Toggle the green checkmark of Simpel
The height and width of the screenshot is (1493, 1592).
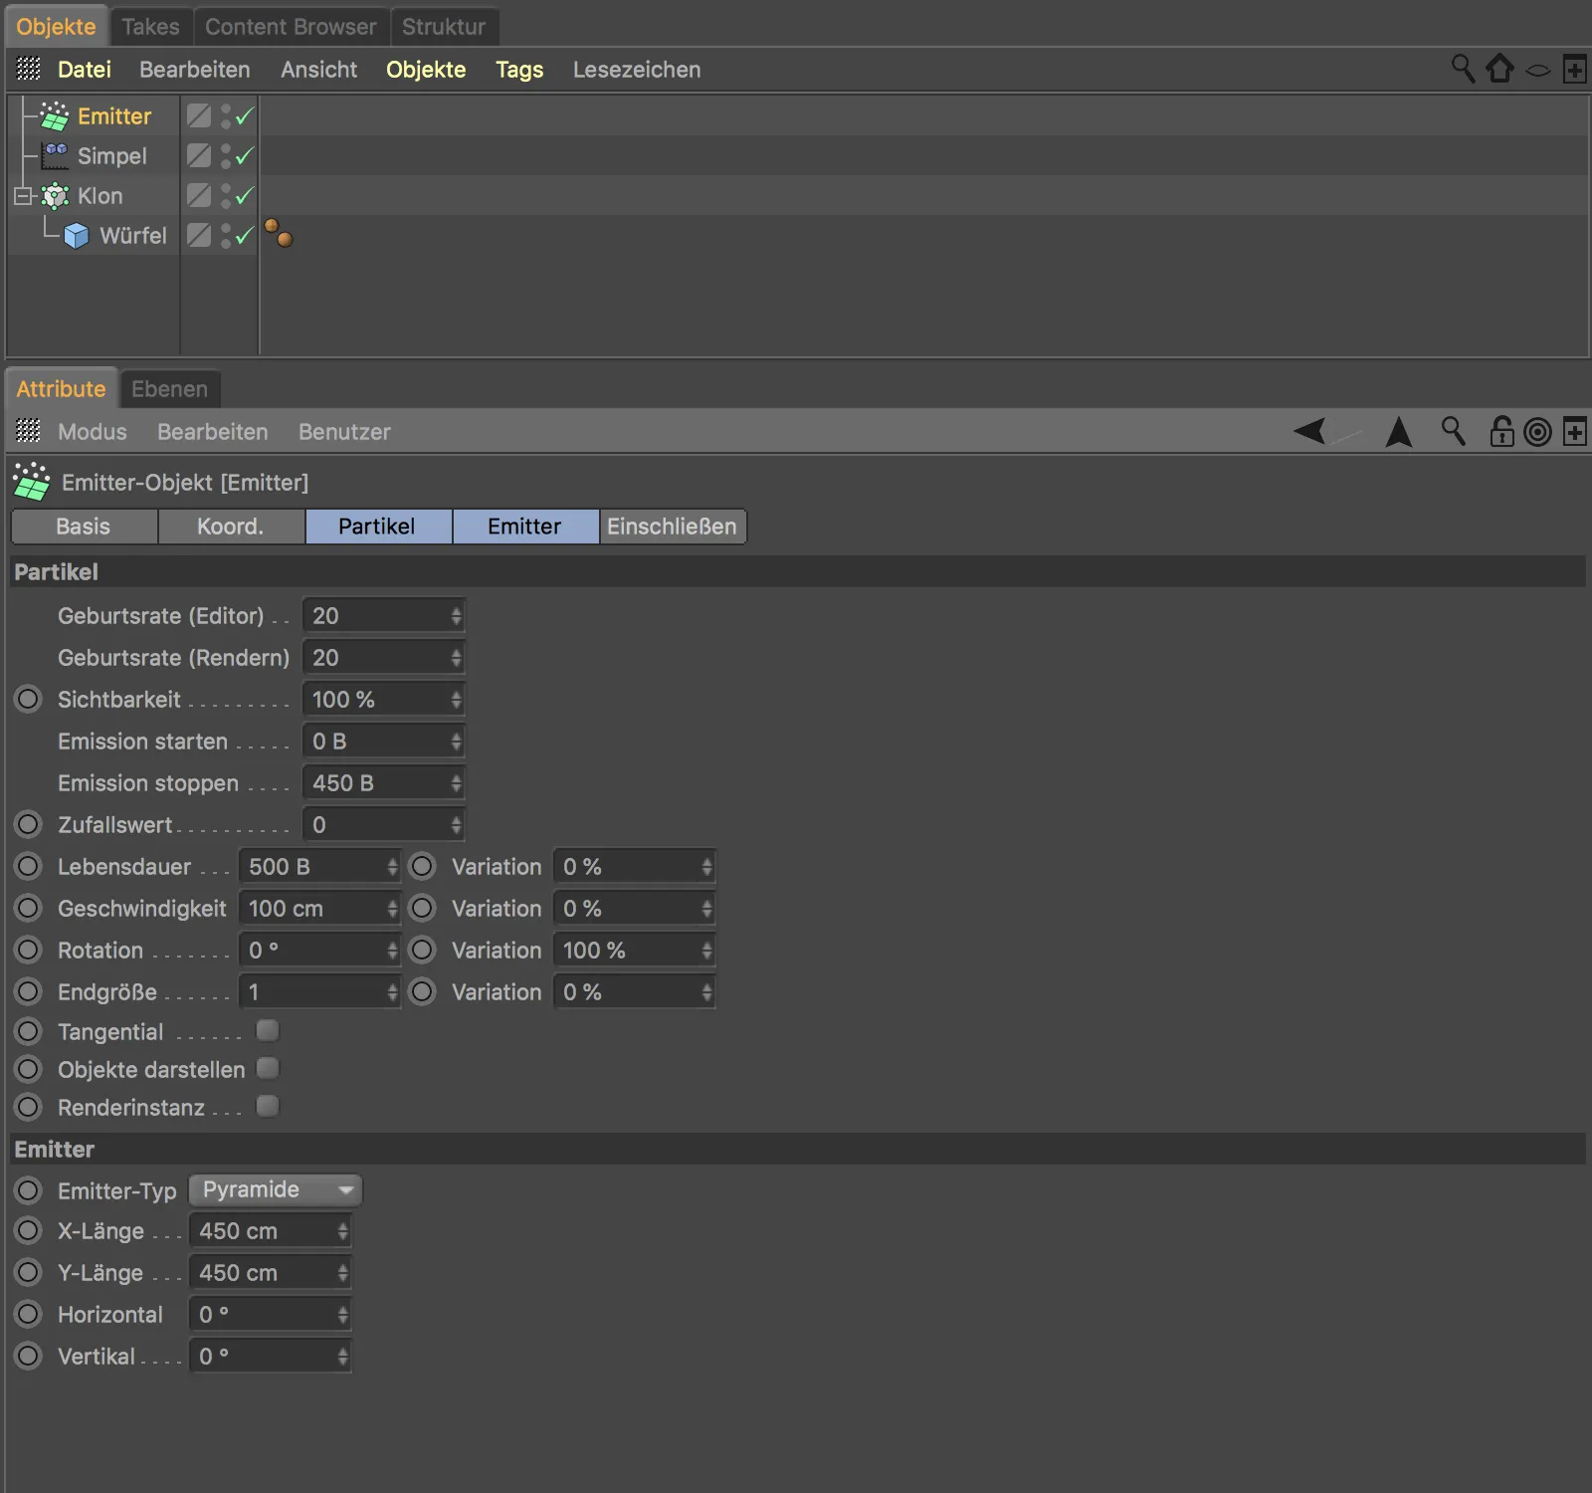coord(245,155)
